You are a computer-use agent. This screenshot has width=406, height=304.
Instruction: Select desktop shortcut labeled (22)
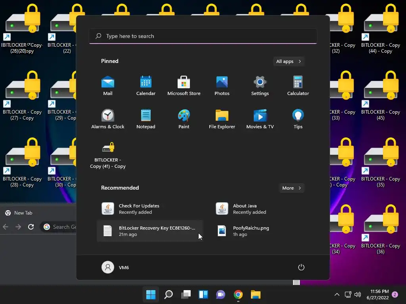coord(62,29)
